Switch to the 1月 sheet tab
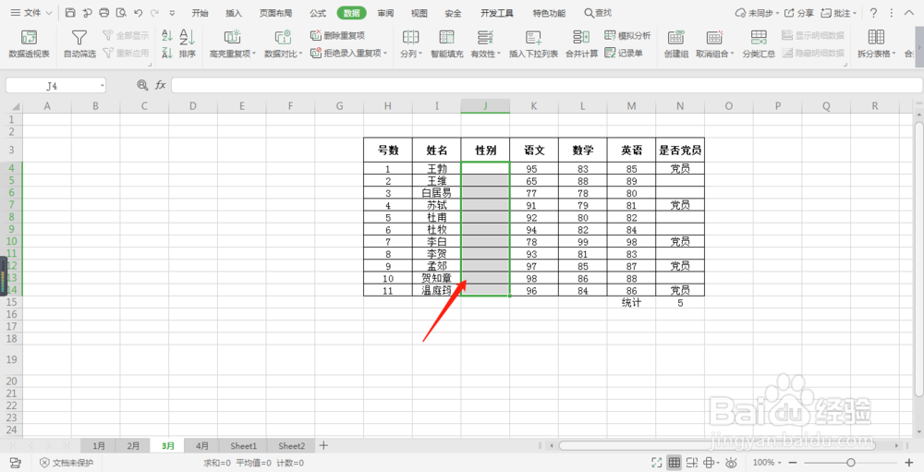Image resolution: width=924 pixels, height=472 pixels. tap(99, 445)
